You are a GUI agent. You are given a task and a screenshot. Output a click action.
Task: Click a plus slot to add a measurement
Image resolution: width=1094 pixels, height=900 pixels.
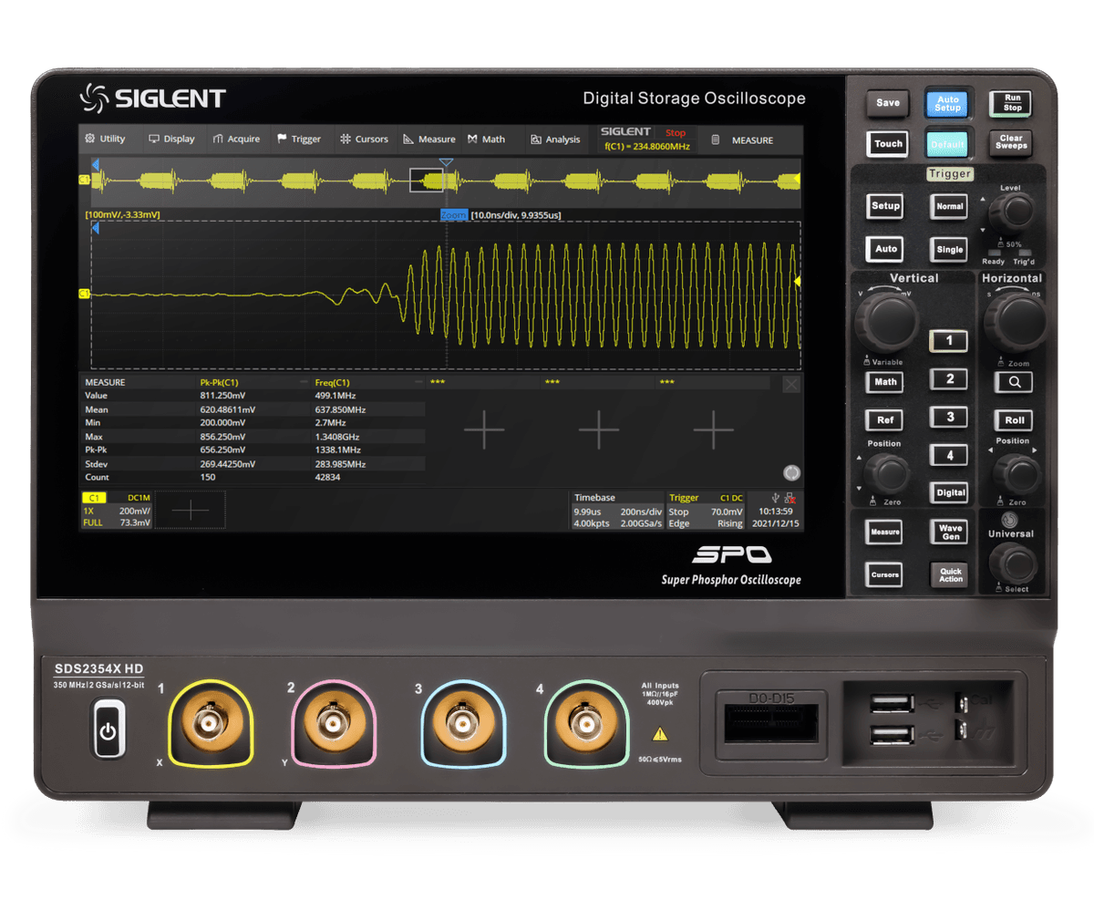[483, 429]
